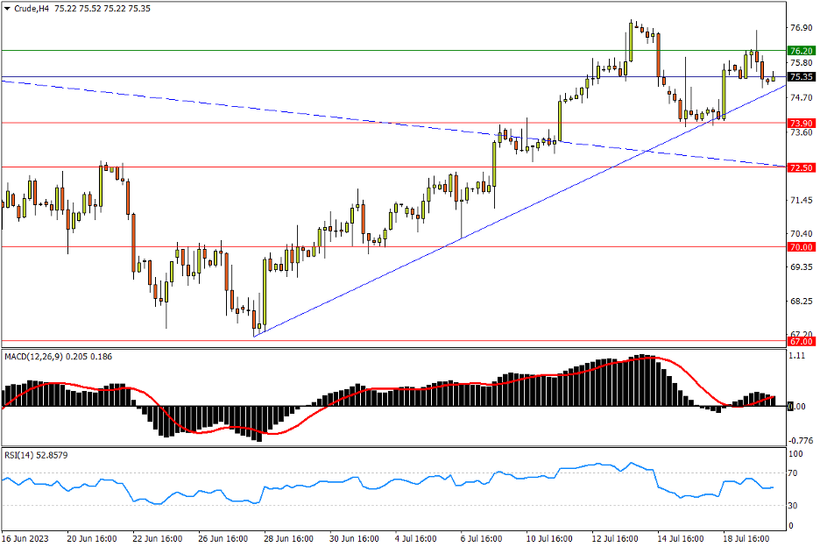
Task: Click the 76.90 price axis label
Action: click(x=800, y=28)
